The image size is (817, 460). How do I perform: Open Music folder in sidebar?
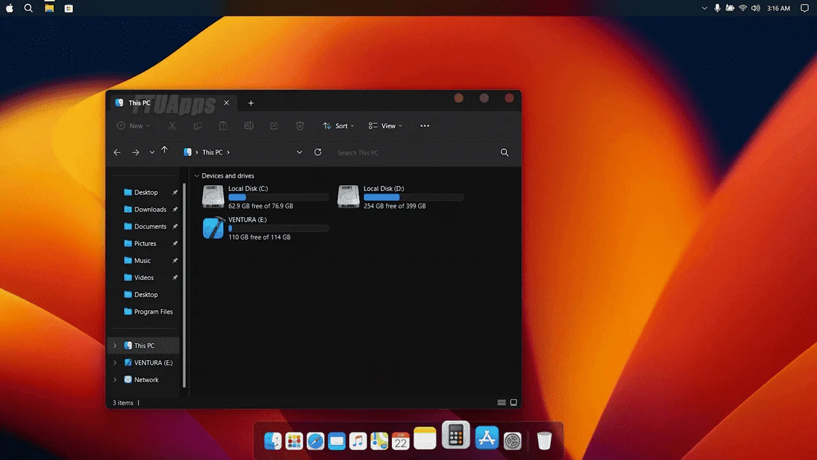click(x=142, y=261)
